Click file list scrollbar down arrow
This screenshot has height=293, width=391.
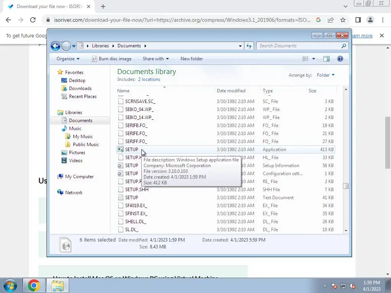pyautogui.click(x=346, y=230)
